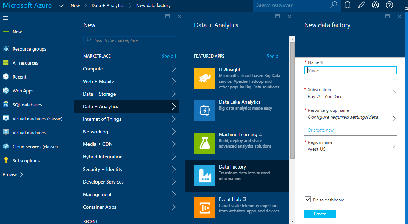
Task: Expand the Browse menu chevron
Action: click(22, 175)
